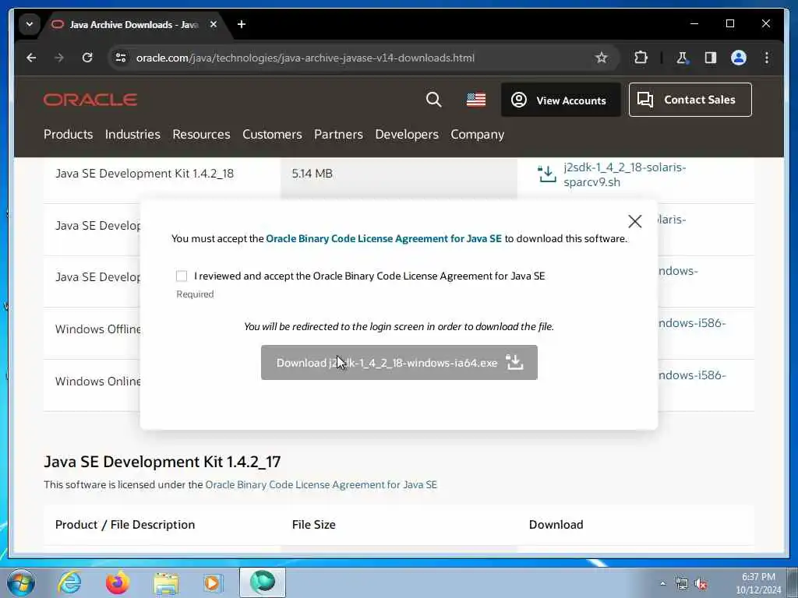Click download icon beside j2sdk solaris-sparcv9.sh
798x598 pixels.
(546, 174)
